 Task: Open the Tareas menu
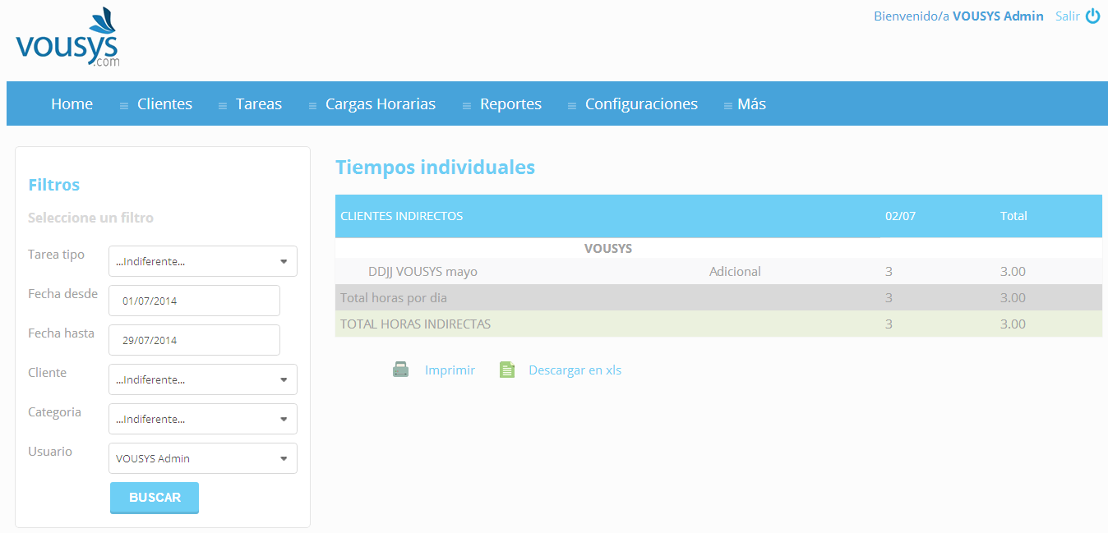(259, 104)
